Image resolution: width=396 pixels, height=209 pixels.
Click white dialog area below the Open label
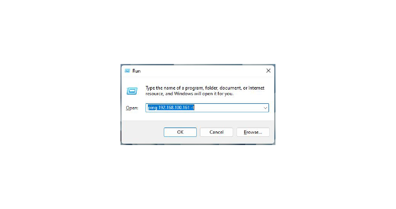132,116
